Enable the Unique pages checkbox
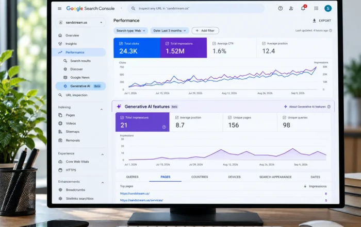The image size is (361, 227). [229, 118]
